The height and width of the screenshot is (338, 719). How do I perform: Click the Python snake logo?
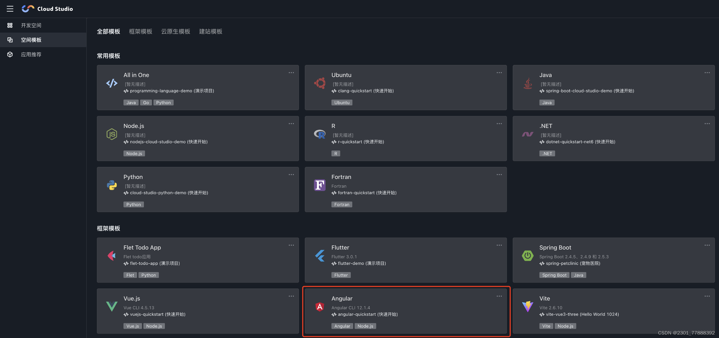[112, 185]
